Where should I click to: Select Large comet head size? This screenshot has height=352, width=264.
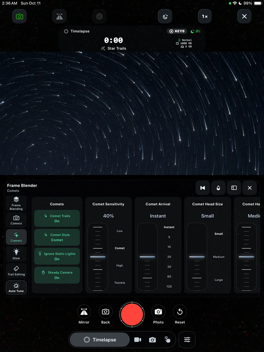coord(219,280)
